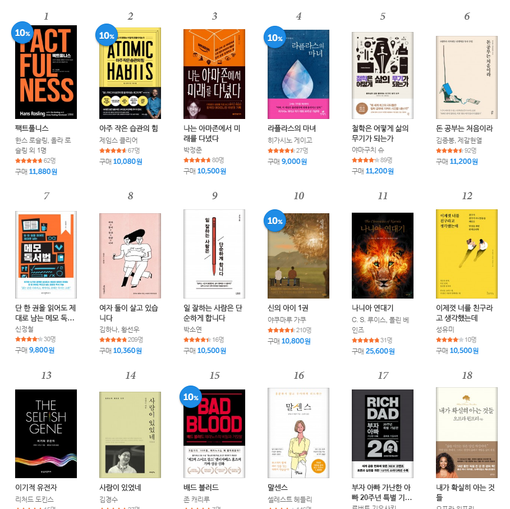Open title link 여자 둘이 살고 있습니다

click(128, 313)
